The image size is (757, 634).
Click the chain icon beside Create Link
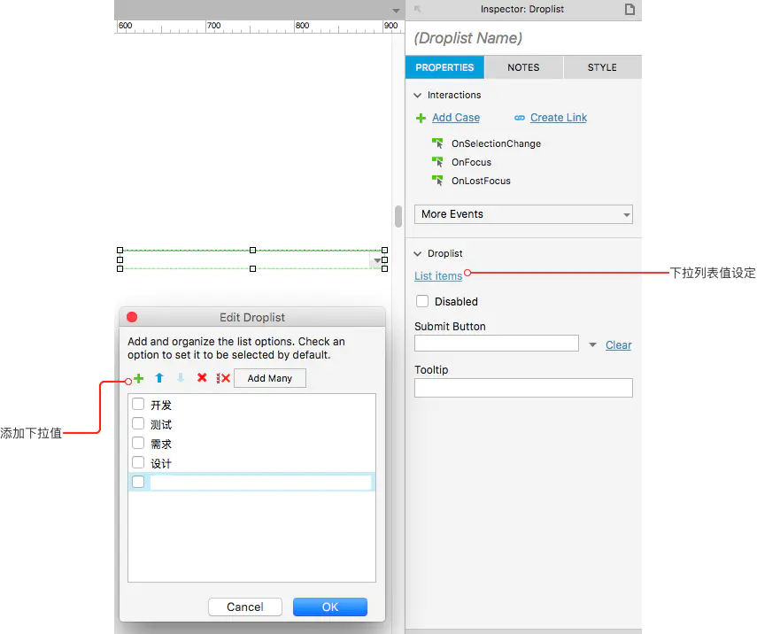click(x=520, y=118)
